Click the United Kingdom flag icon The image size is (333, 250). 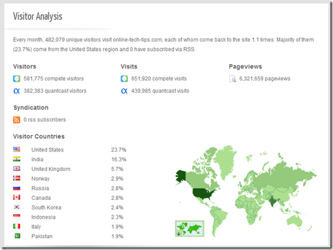[x=16, y=168]
